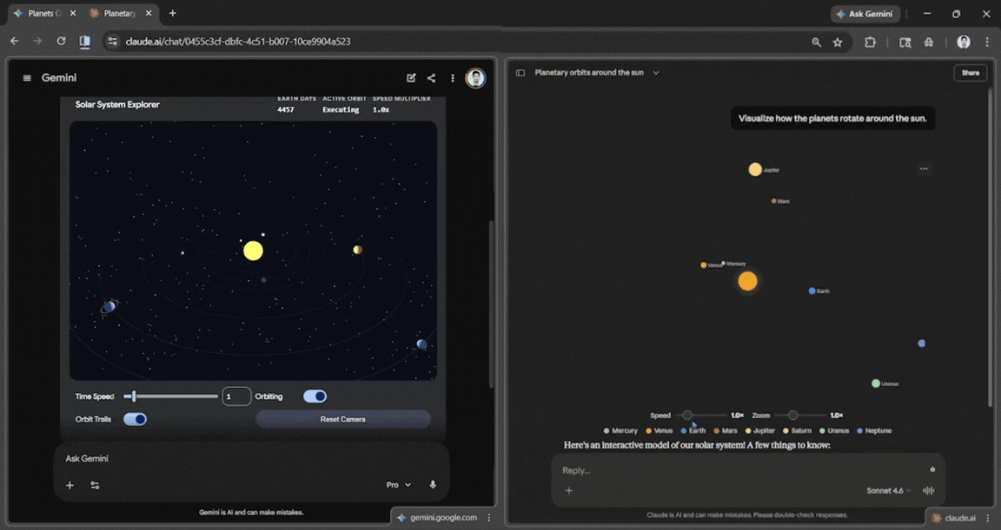Click the microphone icon in Gemini's input box
Screen dimensions: 1001x530
click(x=432, y=484)
